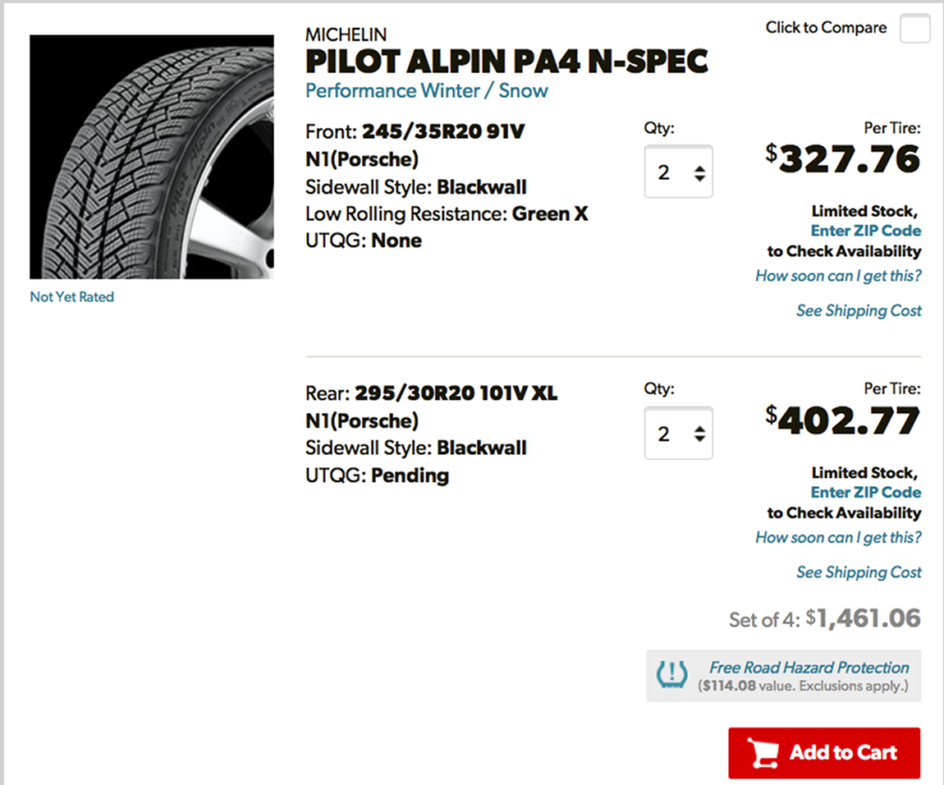Open front tire How soon can I get this
Screen dimensions: 944x785
point(838,276)
